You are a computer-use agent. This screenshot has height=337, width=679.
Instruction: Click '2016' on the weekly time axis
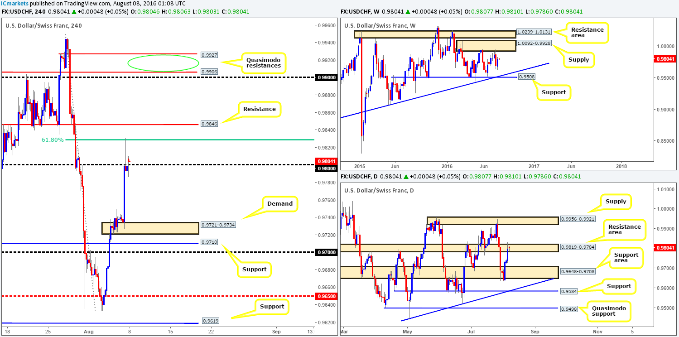pos(447,165)
